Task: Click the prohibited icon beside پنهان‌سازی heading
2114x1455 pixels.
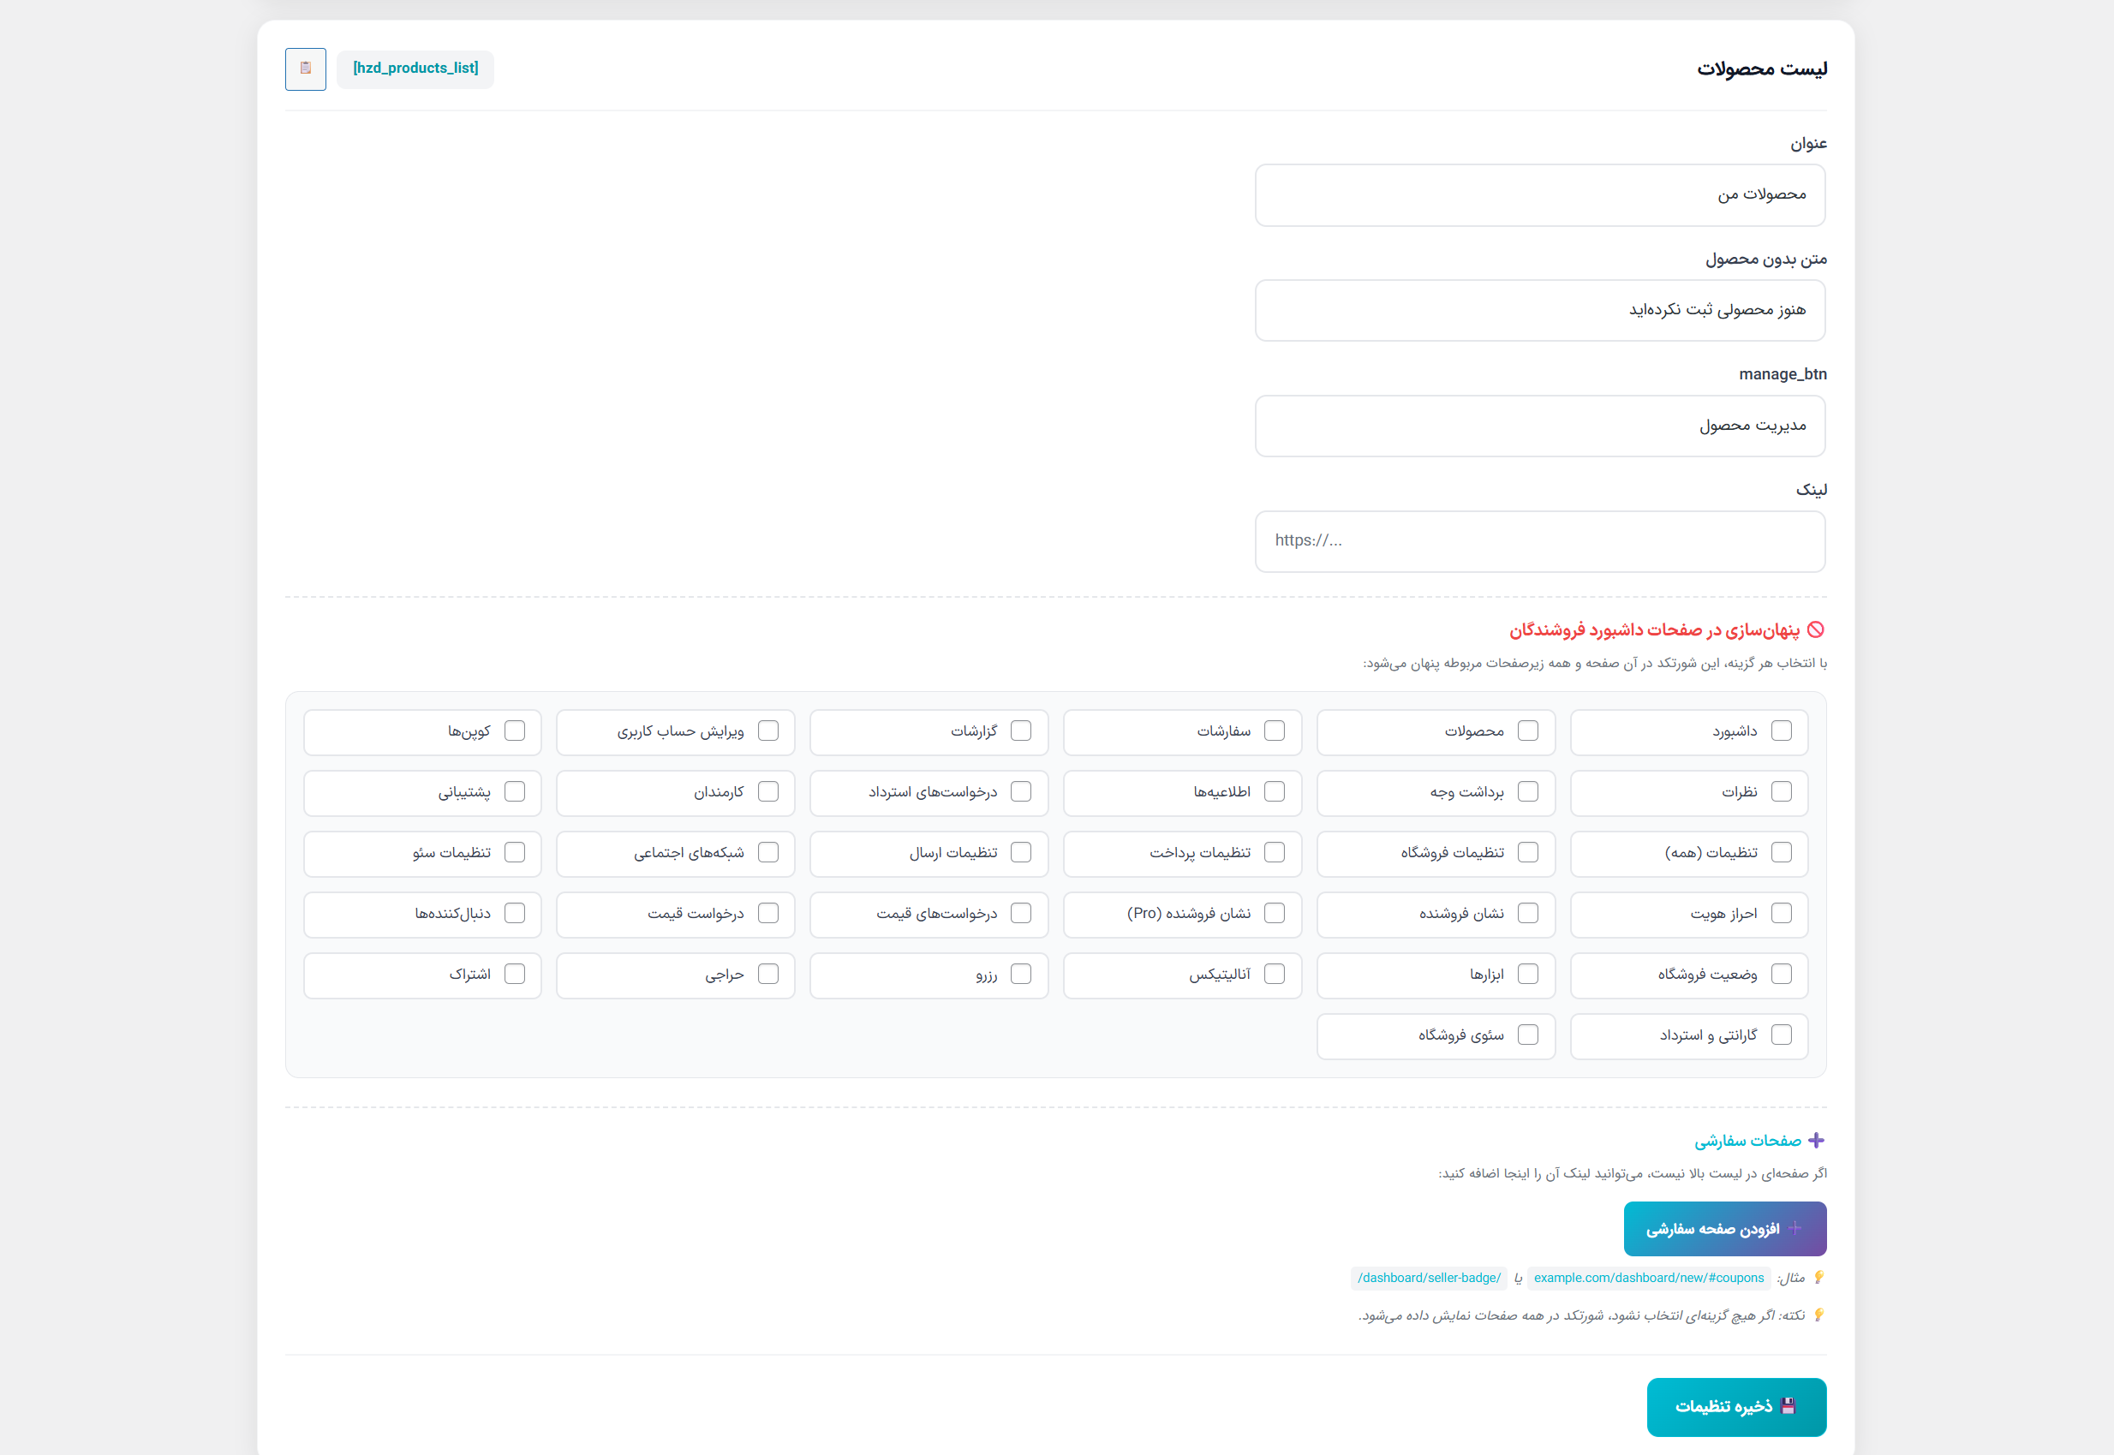Action: 1815,630
